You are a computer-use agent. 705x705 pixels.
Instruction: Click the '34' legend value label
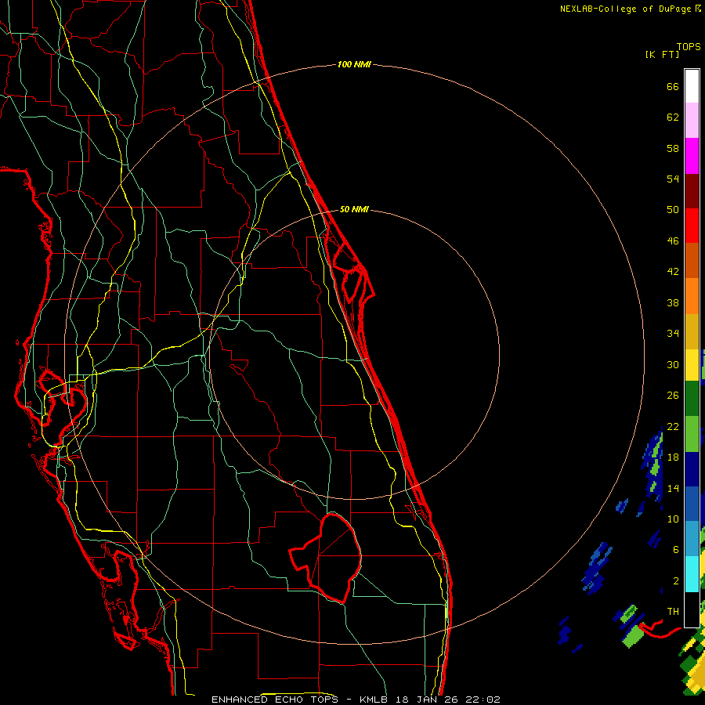pos(673,333)
